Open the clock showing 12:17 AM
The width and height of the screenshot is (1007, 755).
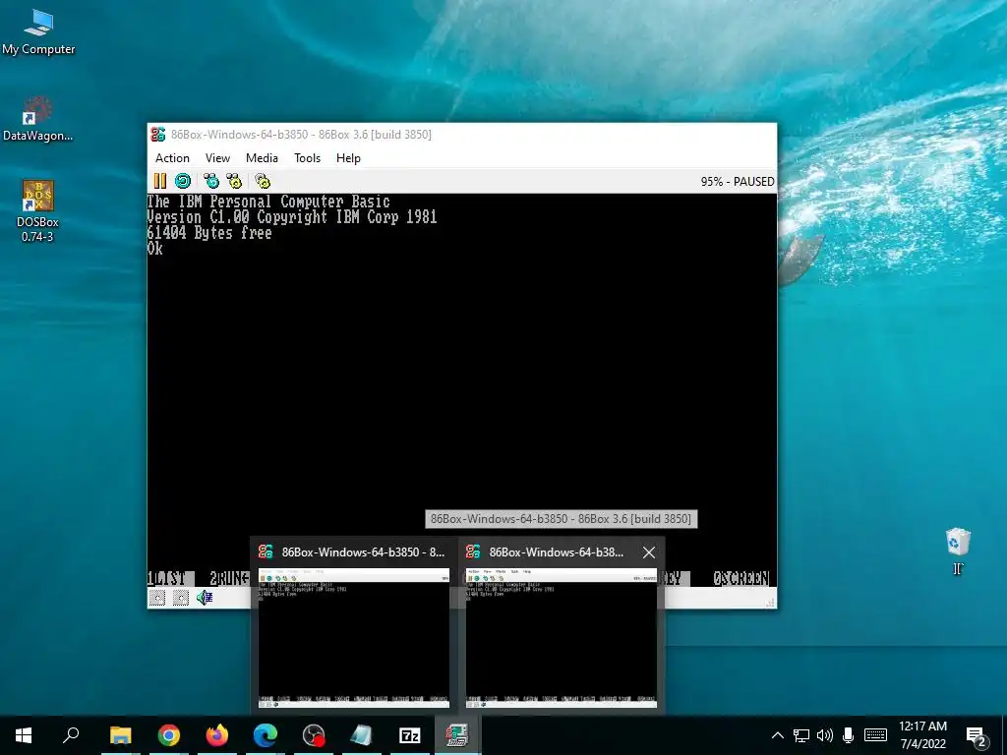(x=922, y=735)
